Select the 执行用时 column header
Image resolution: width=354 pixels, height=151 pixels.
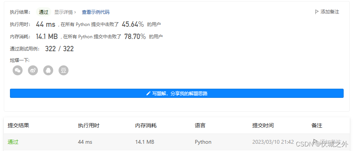coord(89,125)
